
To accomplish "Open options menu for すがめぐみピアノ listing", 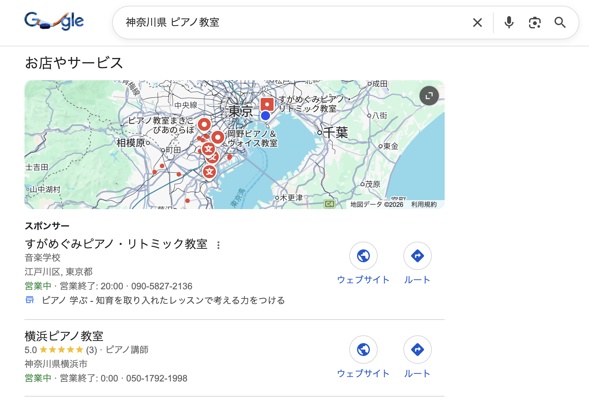I will pyautogui.click(x=218, y=245).
